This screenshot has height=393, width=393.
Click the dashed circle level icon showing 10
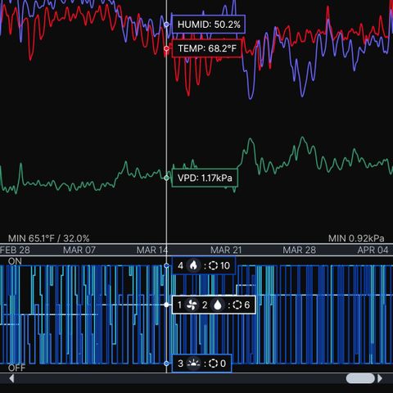(x=213, y=265)
